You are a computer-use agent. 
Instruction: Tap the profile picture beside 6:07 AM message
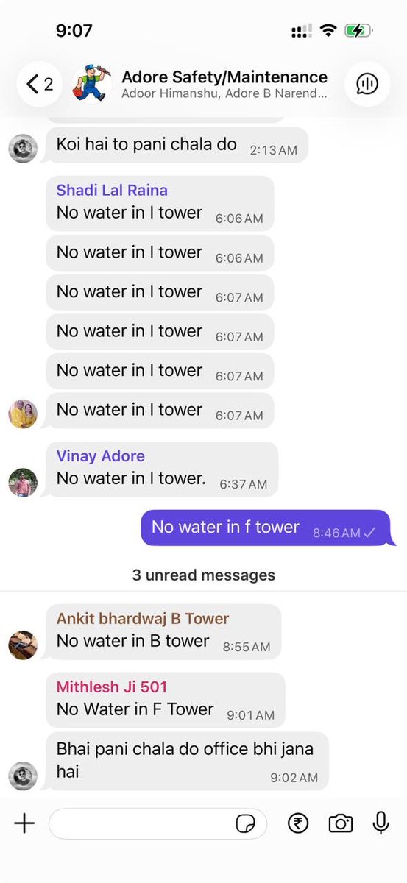click(x=23, y=414)
